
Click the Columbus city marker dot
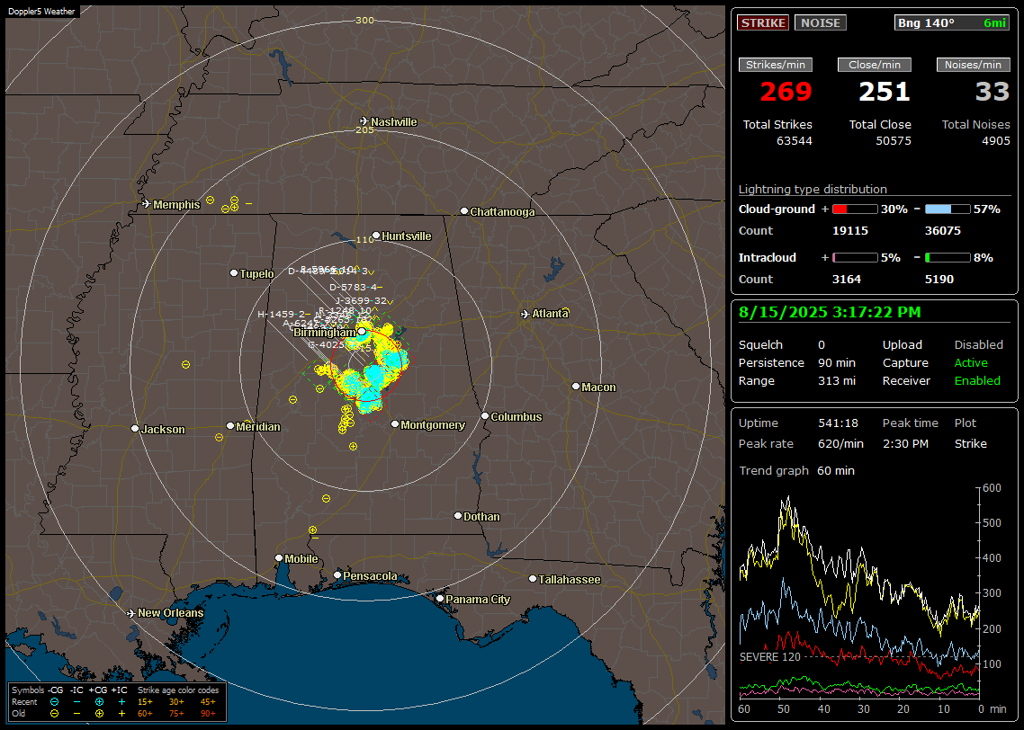485,416
